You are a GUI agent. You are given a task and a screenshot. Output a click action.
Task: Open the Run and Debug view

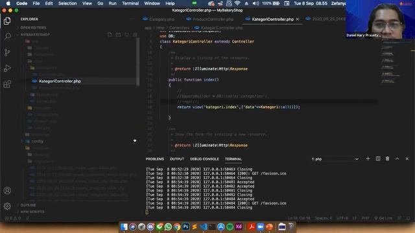click(x=7, y=68)
